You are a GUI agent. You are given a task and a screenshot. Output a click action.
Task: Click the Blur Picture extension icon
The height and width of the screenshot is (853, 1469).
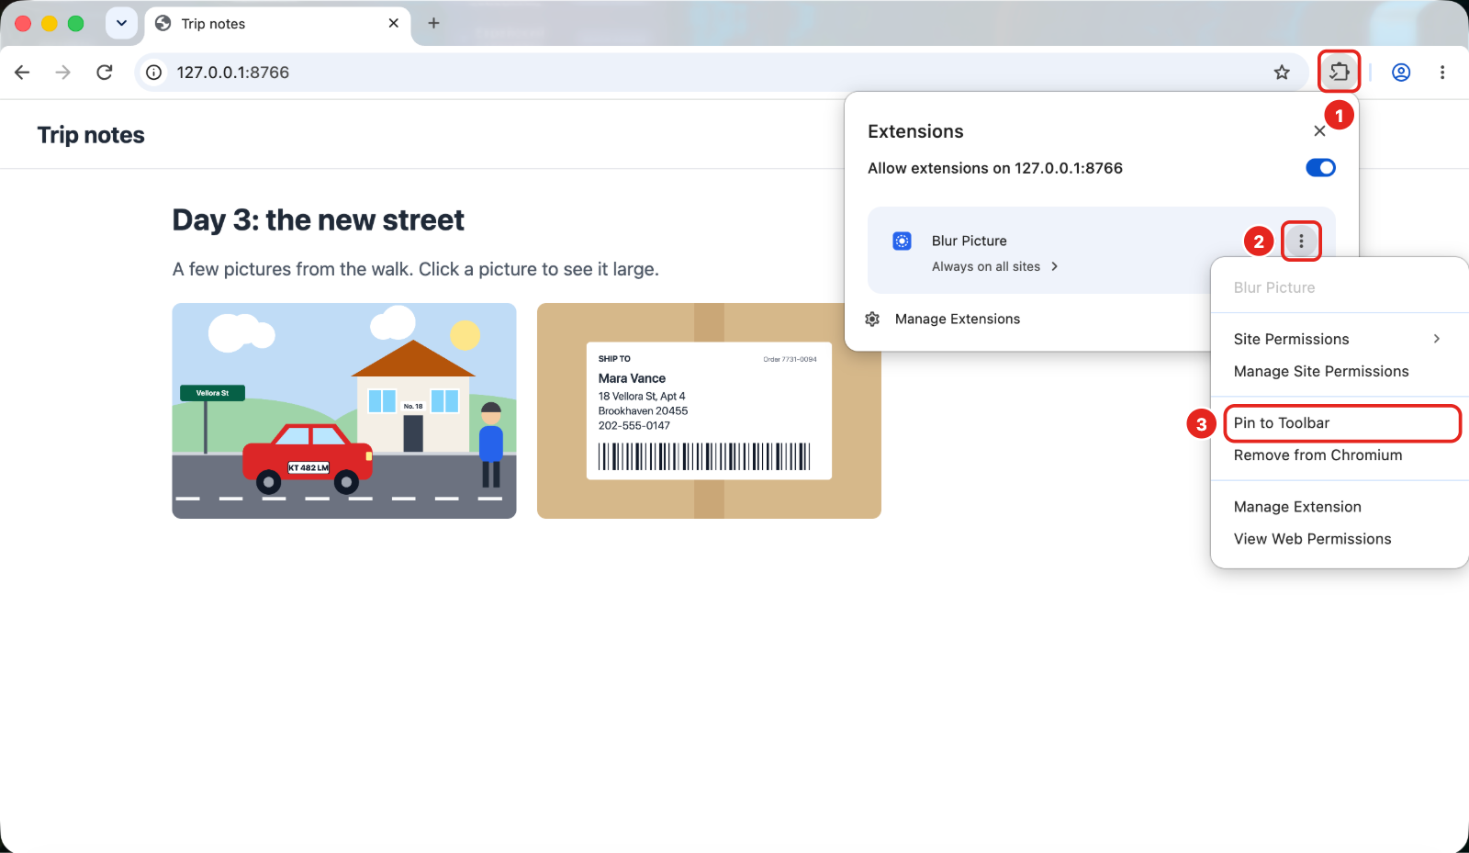(x=903, y=241)
